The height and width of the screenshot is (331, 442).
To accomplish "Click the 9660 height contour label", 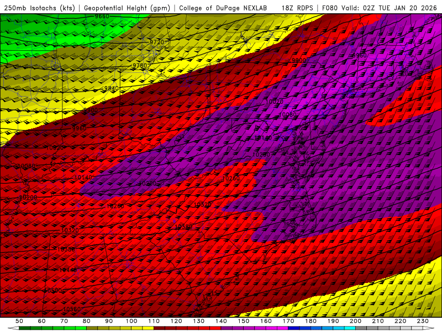I will click(102, 17).
